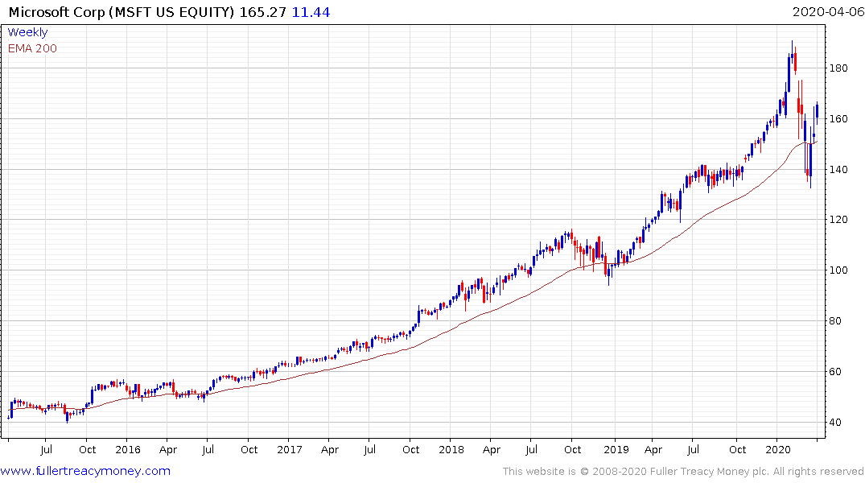Viewport: 865px width, 483px height.
Task: Click the copyright notice text
Action: [683, 472]
